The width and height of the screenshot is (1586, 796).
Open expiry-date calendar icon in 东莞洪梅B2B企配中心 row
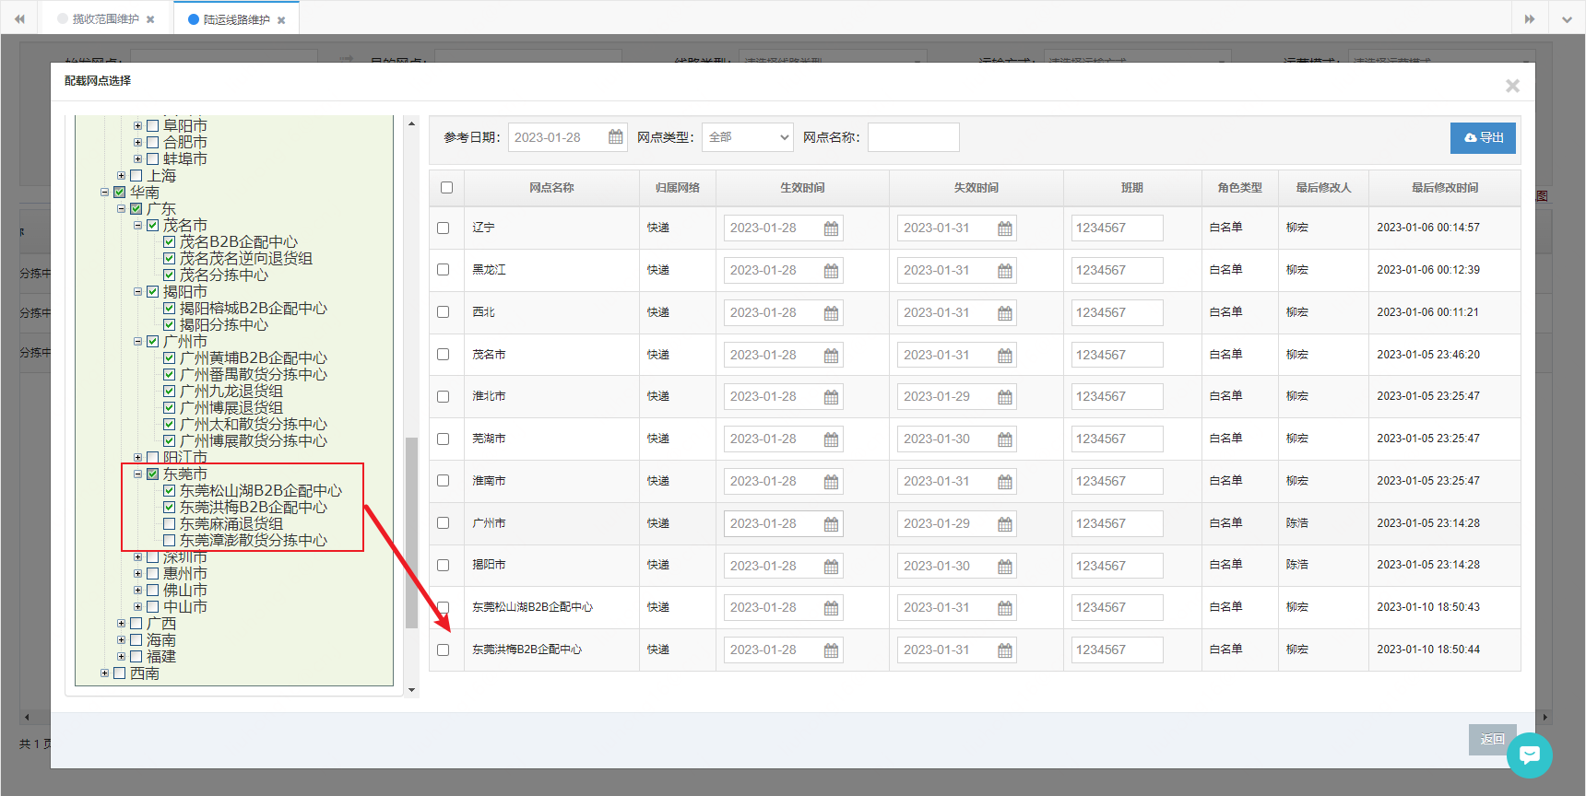1005,650
